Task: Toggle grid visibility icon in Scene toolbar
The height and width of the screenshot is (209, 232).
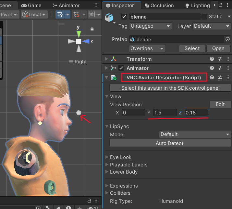Action: [x=60, y=15]
